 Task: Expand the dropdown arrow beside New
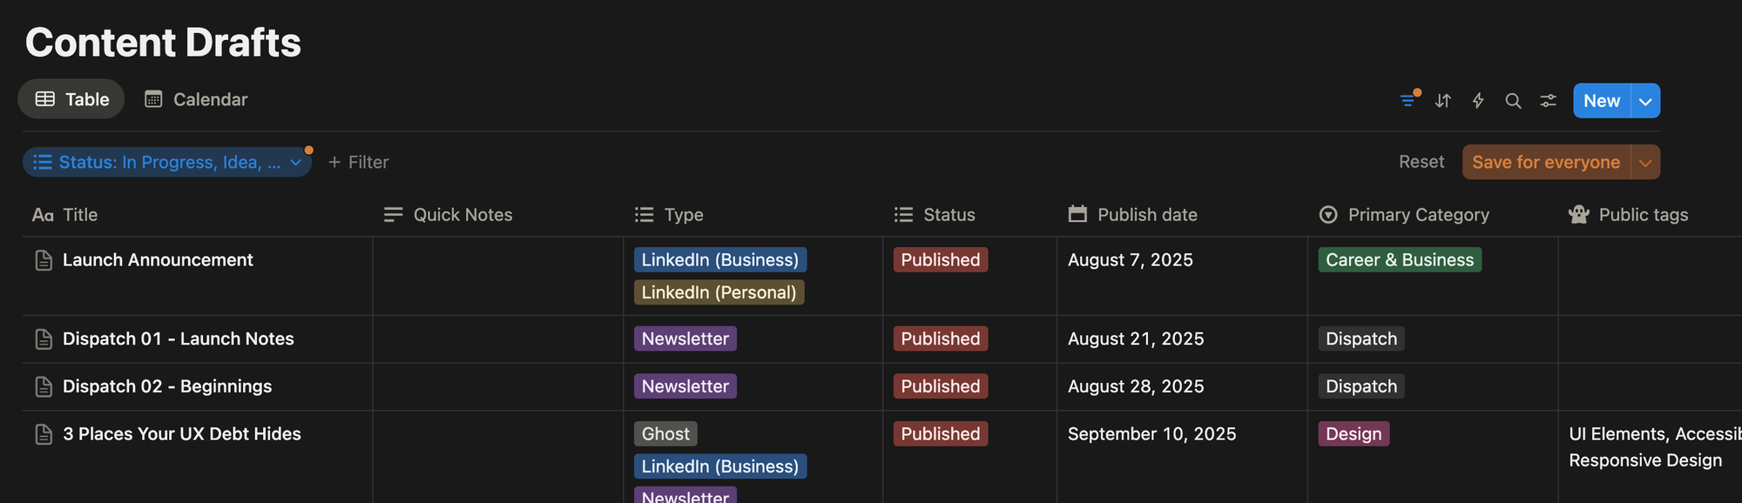tap(1645, 101)
